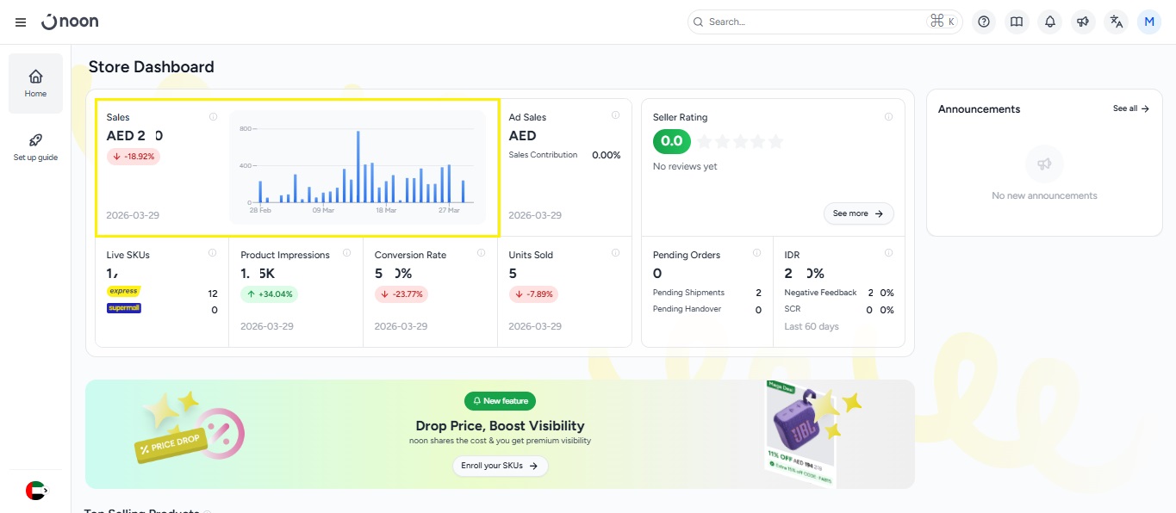The height and width of the screenshot is (513, 1176).
Task: Click the Seller Rating info icon
Action: [888, 116]
